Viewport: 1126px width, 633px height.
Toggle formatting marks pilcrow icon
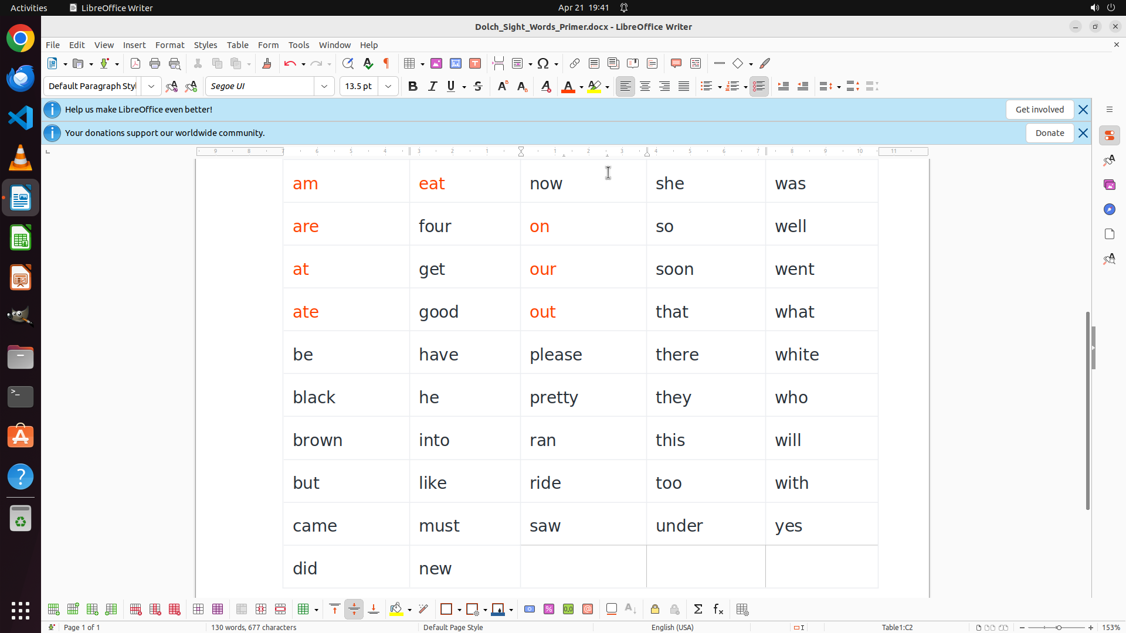click(x=386, y=63)
